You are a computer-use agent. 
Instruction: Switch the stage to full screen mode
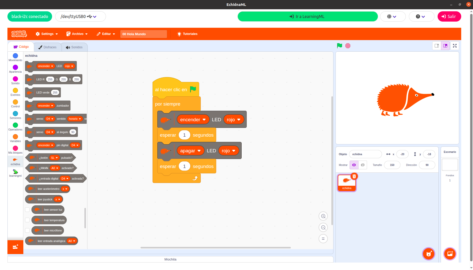click(x=455, y=45)
